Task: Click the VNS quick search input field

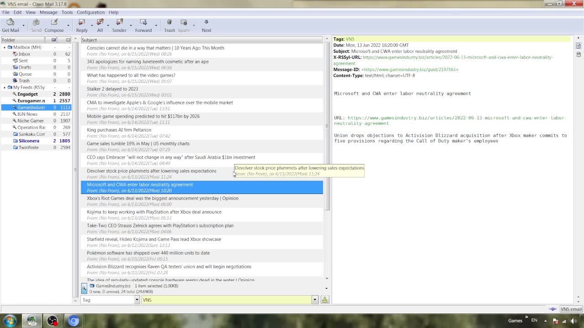Action: click(226, 300)
